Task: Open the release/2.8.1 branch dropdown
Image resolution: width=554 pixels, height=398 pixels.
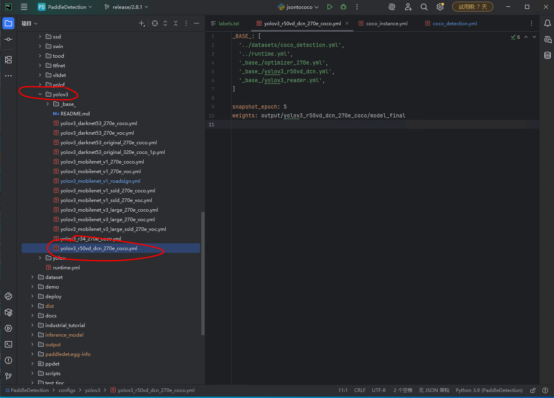Action: coord(126,7)
